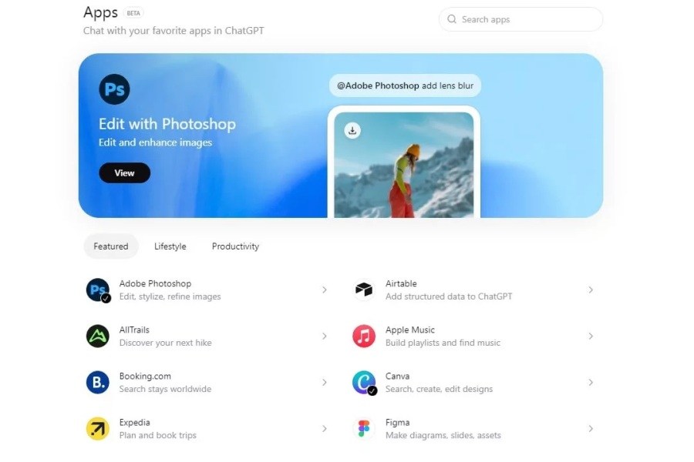
Task: Click the black View button
Action: pyautogui.click(x=124, y=172)
